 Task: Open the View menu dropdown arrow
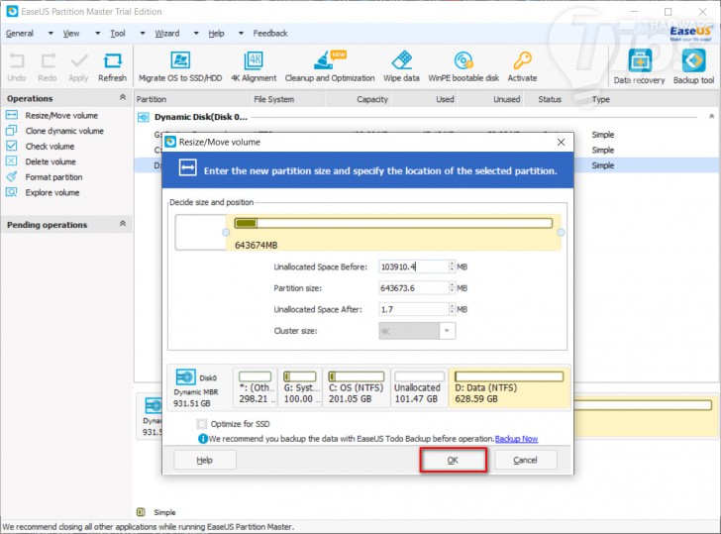coord(97,33)
